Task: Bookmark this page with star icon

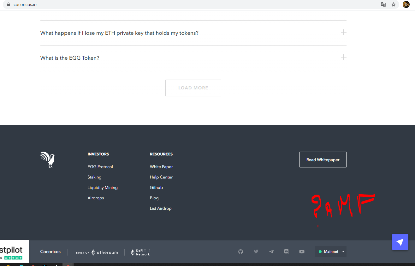Action: (x=394, y=4)
